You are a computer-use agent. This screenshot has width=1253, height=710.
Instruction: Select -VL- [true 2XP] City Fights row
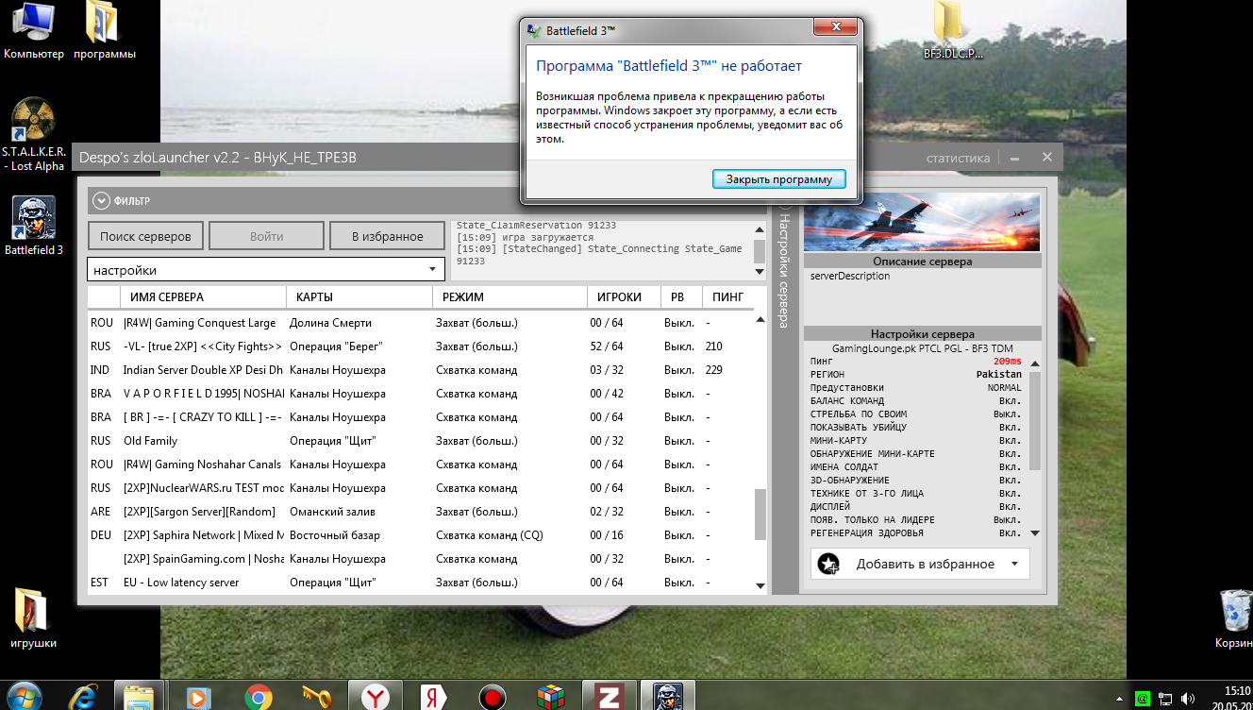(x=422, y=347)
